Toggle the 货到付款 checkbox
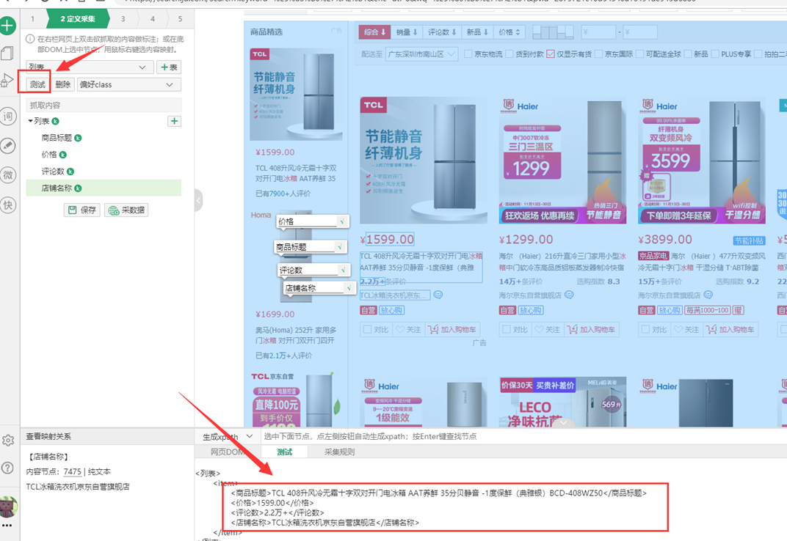Viewport: 787px width, 541px height. [509, 54]
